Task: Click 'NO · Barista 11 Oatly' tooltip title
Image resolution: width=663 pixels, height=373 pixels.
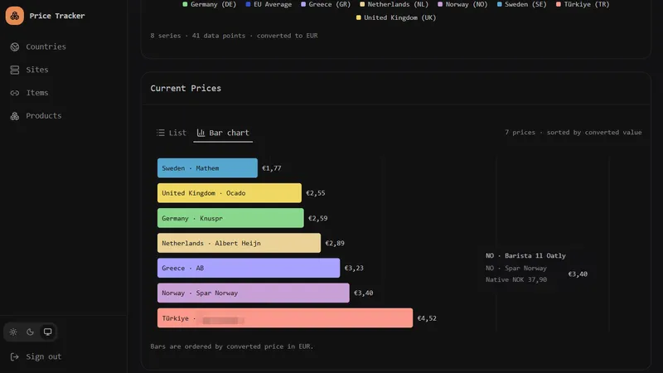Action: pos(525,255)
